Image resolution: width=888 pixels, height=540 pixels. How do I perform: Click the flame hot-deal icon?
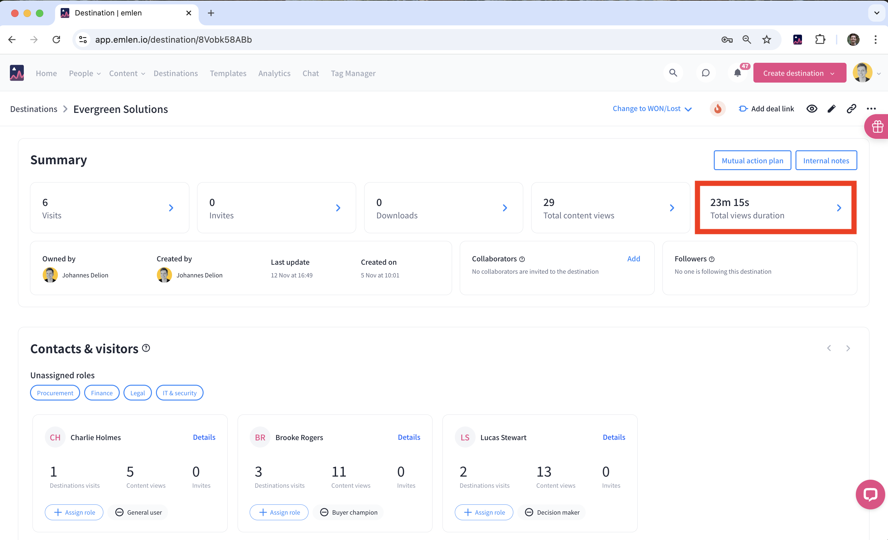[x=718, y=109]
